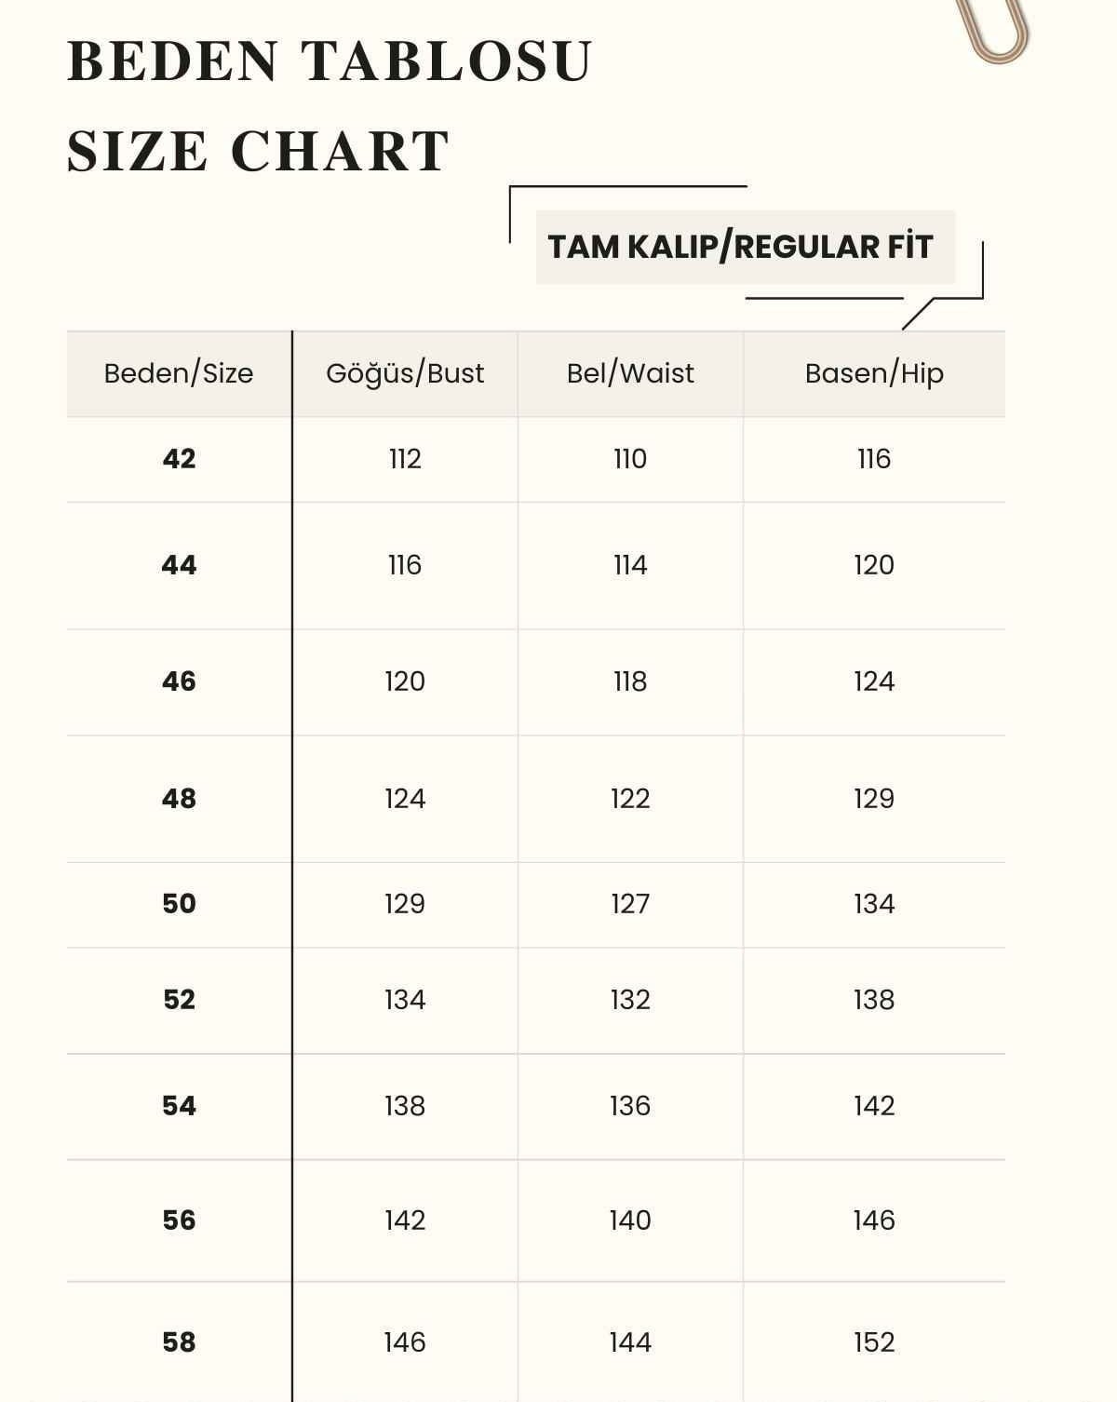The height and width of the screenshot is (1402, 1117).
Task: Choose size 48 row label
Action: [x=179, y=799]
